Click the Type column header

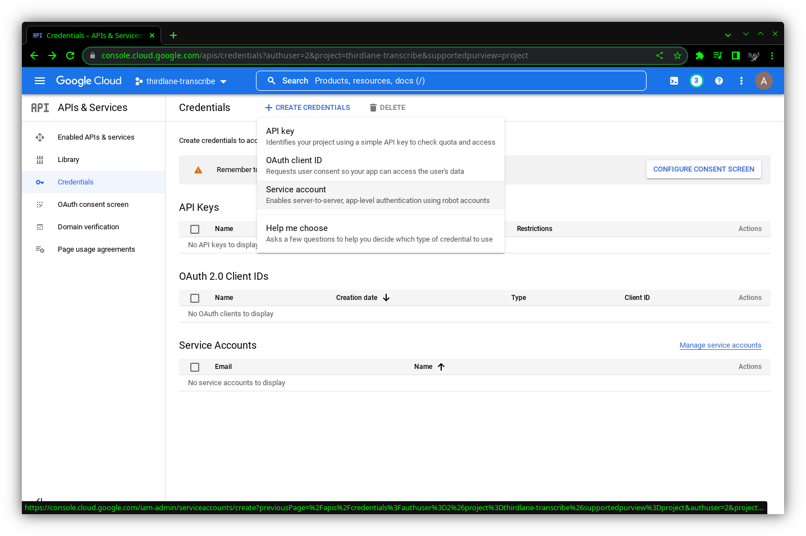519,298
